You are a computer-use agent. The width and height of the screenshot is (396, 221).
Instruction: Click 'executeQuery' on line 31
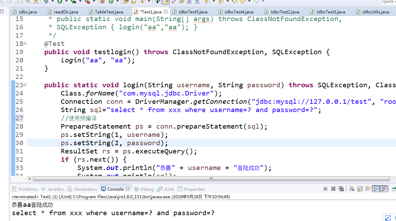click(x=160, y=151)
